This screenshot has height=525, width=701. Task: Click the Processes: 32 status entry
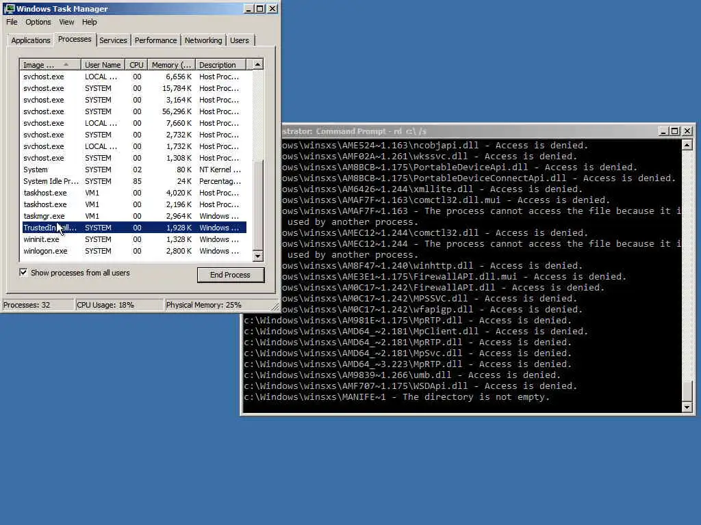[x=38, y=305]
